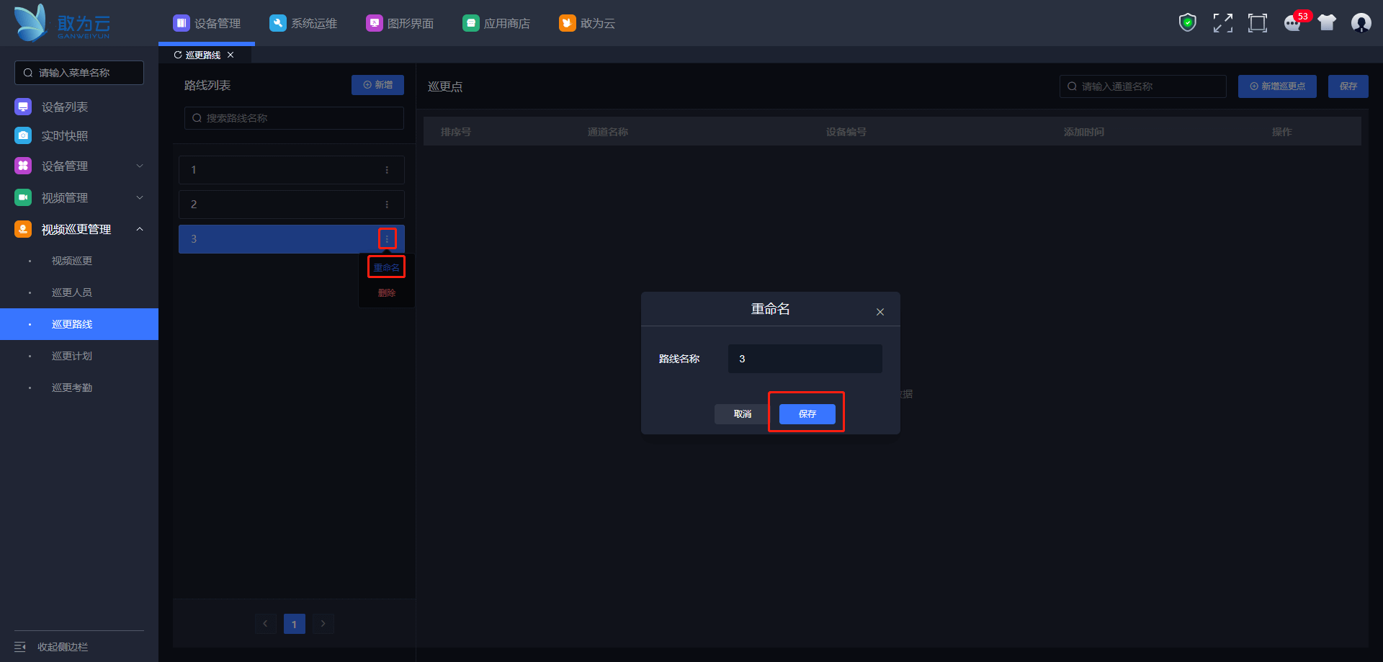The height and width of the screenshot is (662, 1383).
Task: Click the screen frame icon in header
Action: 1257,23
